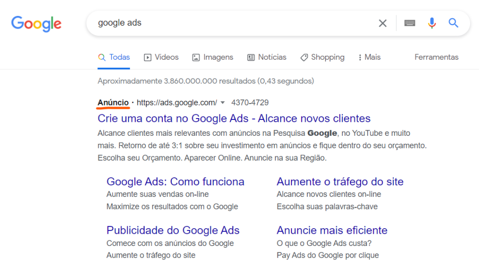Open the on-screen keyboard icon
Image resolution: width=479 pixels, height=280 pixels.
410,23
